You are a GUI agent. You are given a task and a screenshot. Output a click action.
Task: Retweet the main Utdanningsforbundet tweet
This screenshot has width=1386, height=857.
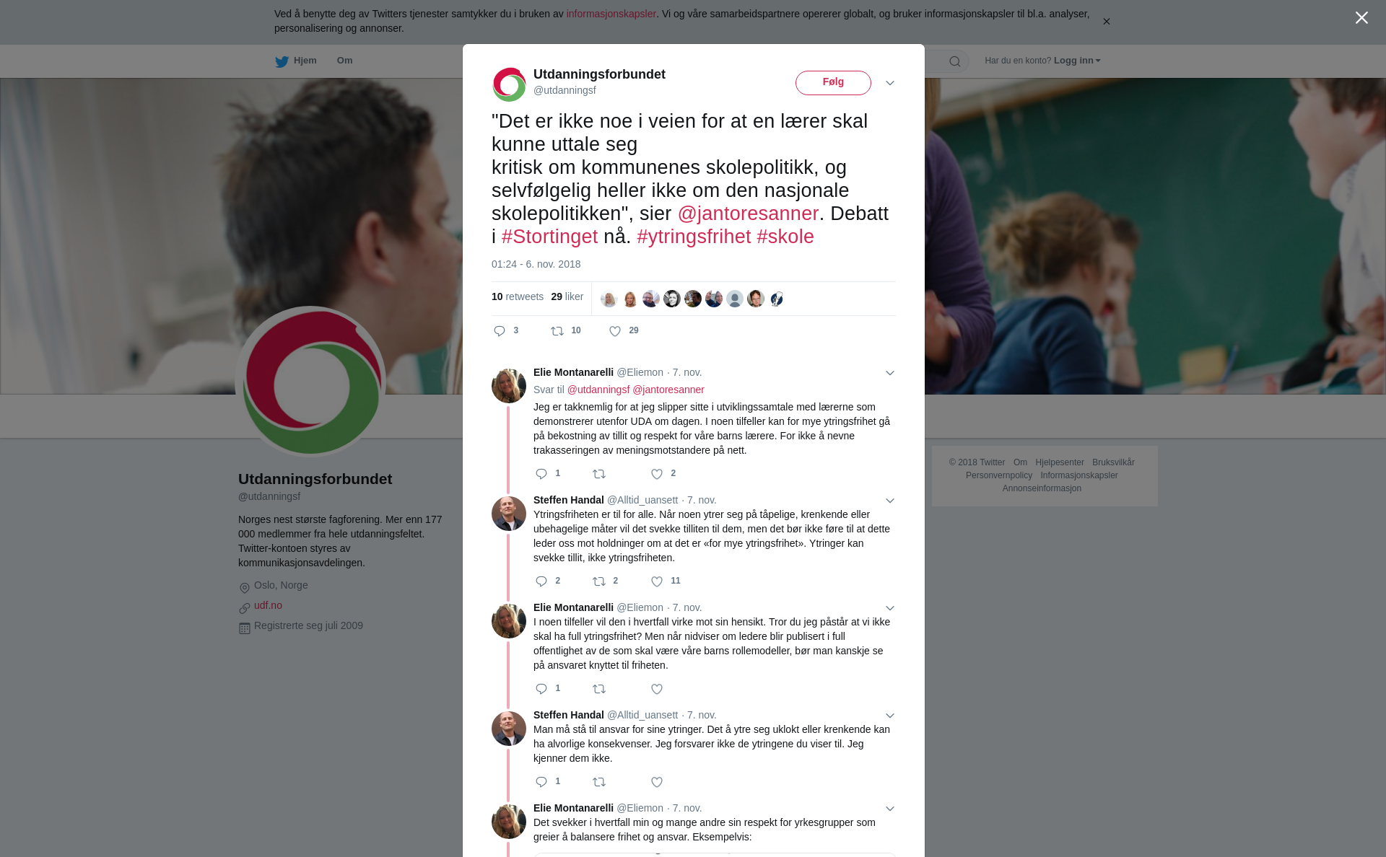[x=557, y=331]
